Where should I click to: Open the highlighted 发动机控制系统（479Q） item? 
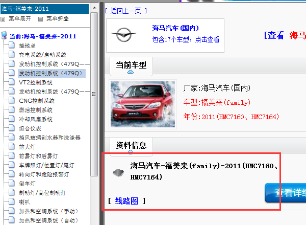click(52, 73)
